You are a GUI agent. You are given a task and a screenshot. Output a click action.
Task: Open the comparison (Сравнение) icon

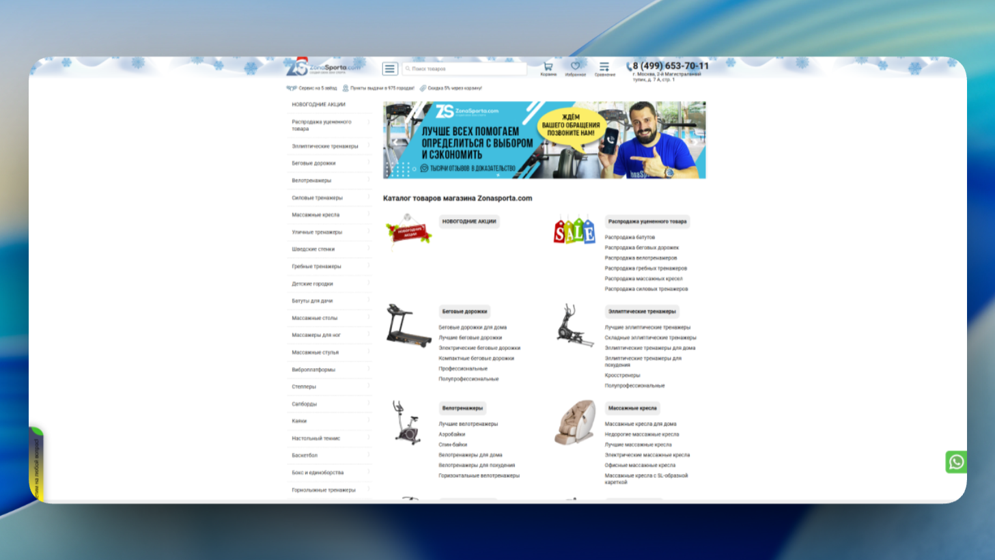[604, 66]
